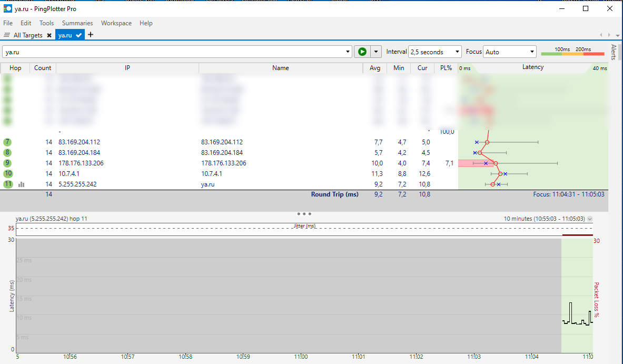Sort by the Count column header
Image resolution: width=623 pixels, height=364 pixels.
coord(43,68)
